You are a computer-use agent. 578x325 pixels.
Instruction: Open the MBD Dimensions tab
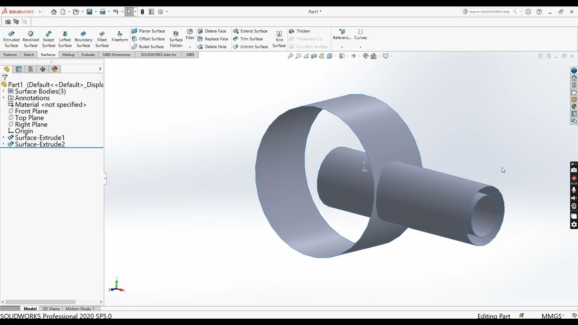tap(117, 55)
